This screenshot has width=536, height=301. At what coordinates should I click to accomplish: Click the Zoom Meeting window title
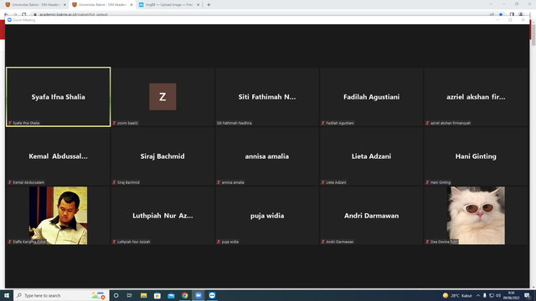pos(24,20)
